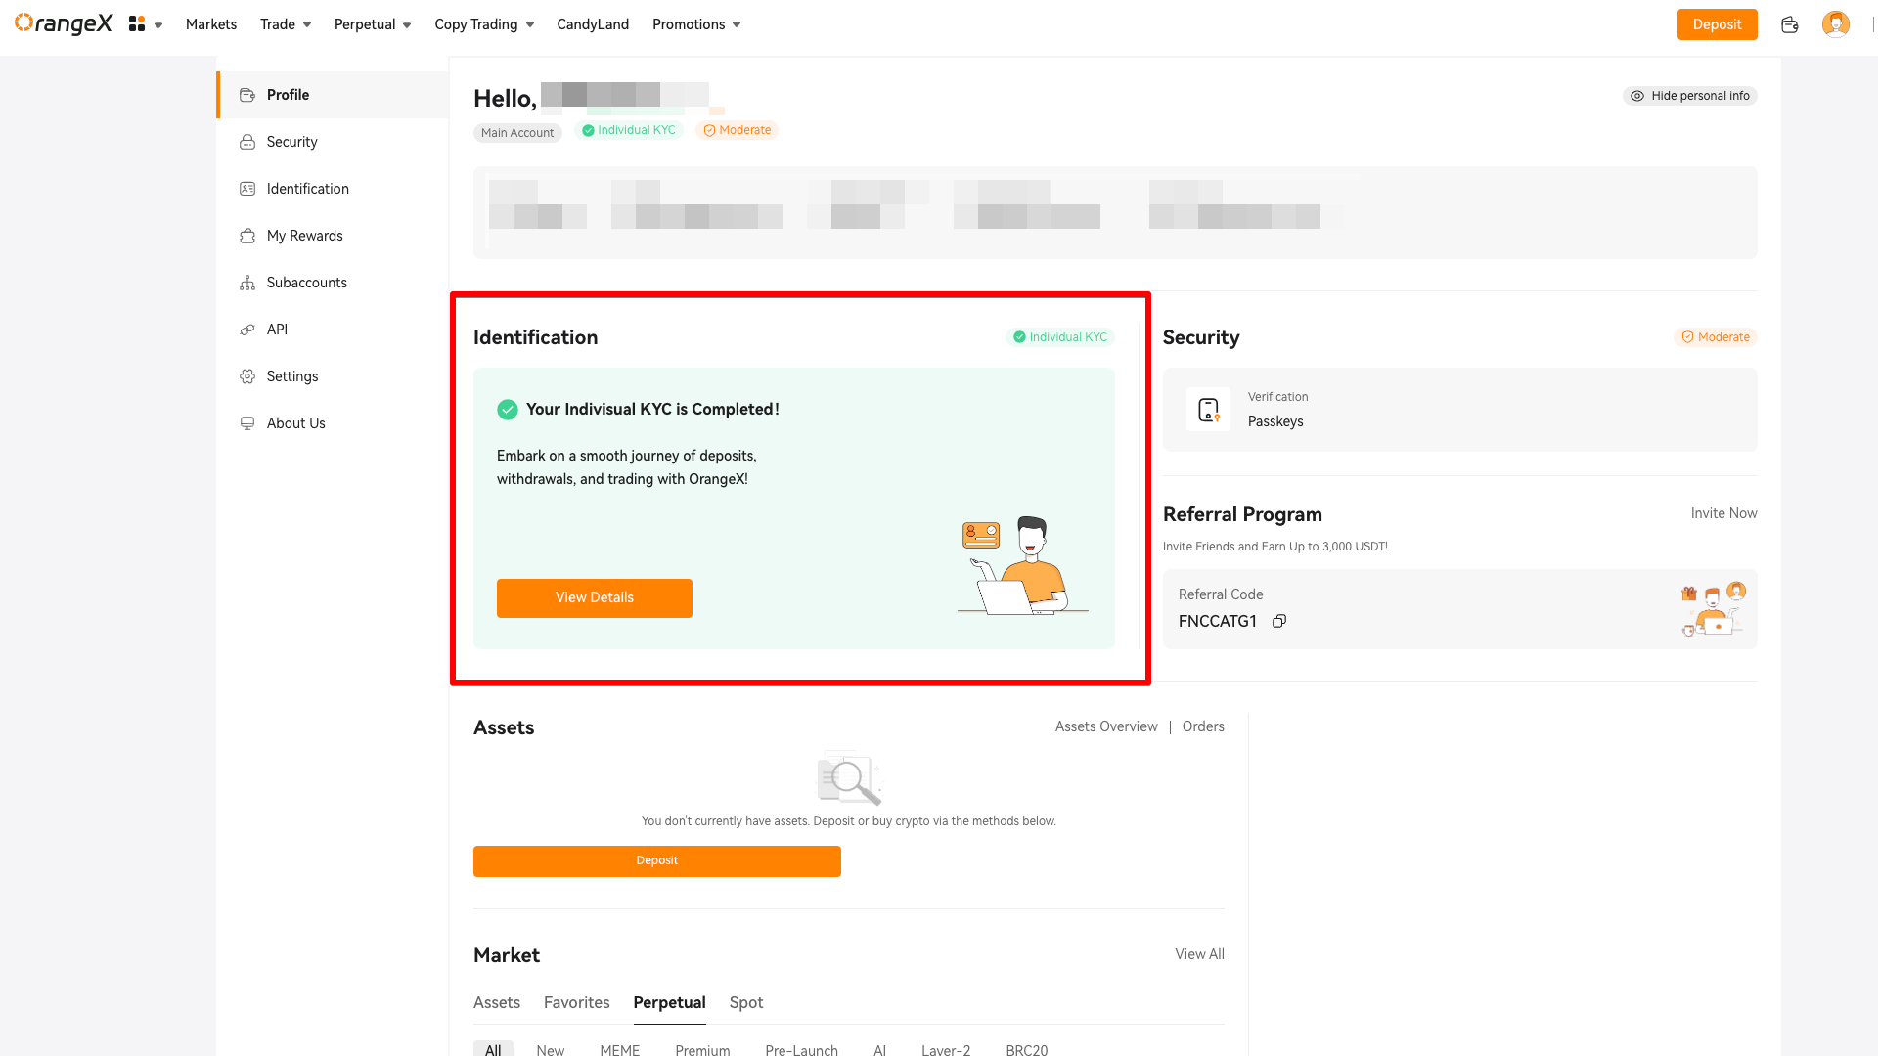Click the Individual KYC badge under greeting
This screenshot has height=1056, width=1878.
coord(629,130)
